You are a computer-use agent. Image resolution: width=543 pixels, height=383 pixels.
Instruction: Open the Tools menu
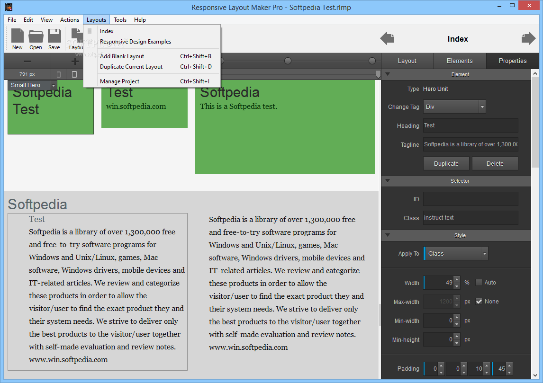[x=120, y=20]
